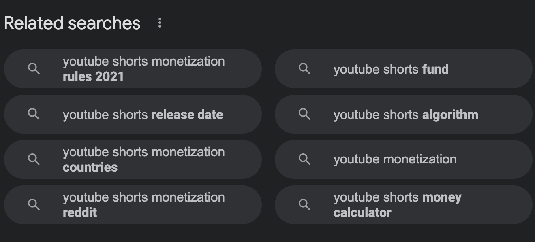Click search icon beside 'money calculator' suggestion
Viewport: 535px width, 242px height.
click(x=305, y=205)
